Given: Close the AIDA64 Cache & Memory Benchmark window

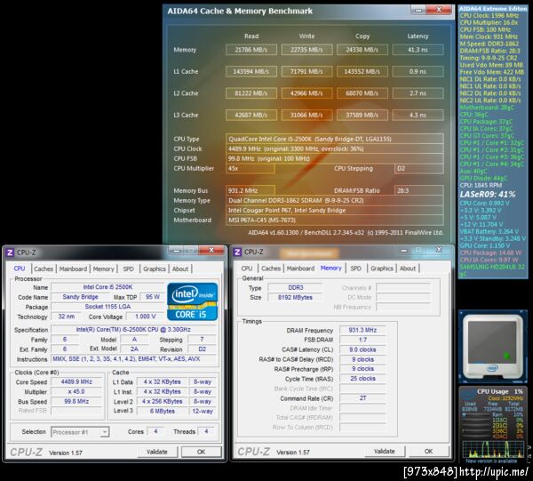Looking at the screenshot, I should point(439,10).
